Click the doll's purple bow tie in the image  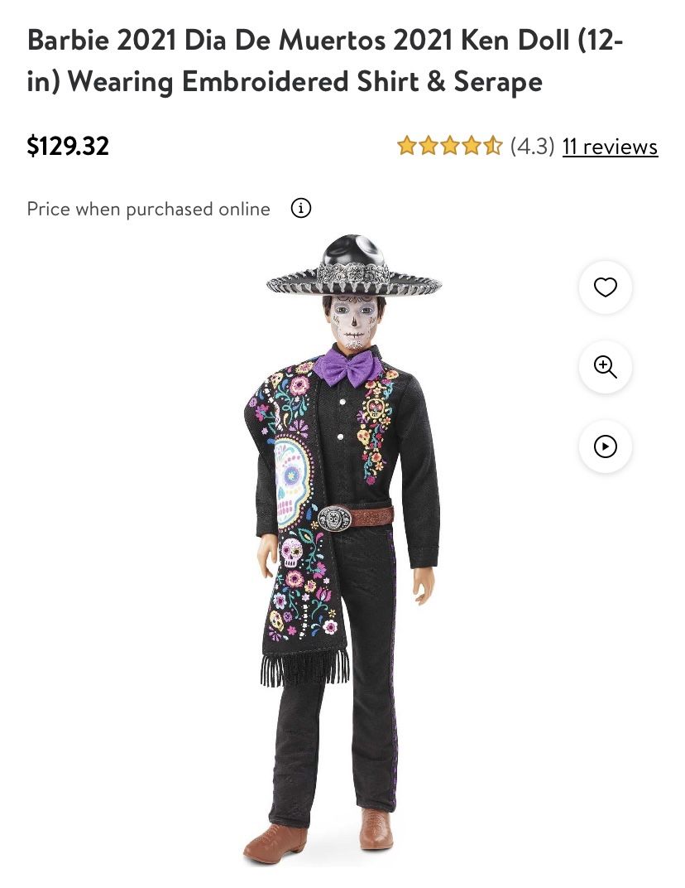347,367
